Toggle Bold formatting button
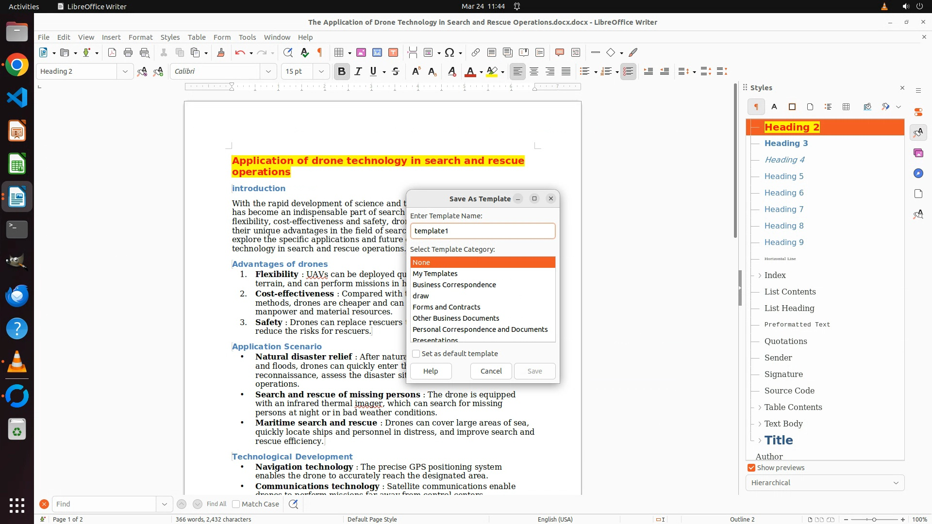The width and height of the screenshot is (932, 524). coord(341,71)
